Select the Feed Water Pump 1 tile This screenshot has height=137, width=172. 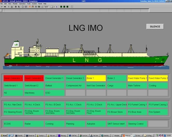pyautogui.click(x=137, y=78)
